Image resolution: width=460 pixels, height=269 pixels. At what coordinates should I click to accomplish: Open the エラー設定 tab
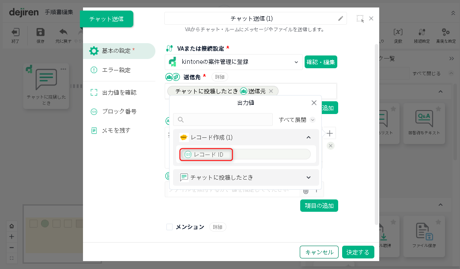(116, 70)
